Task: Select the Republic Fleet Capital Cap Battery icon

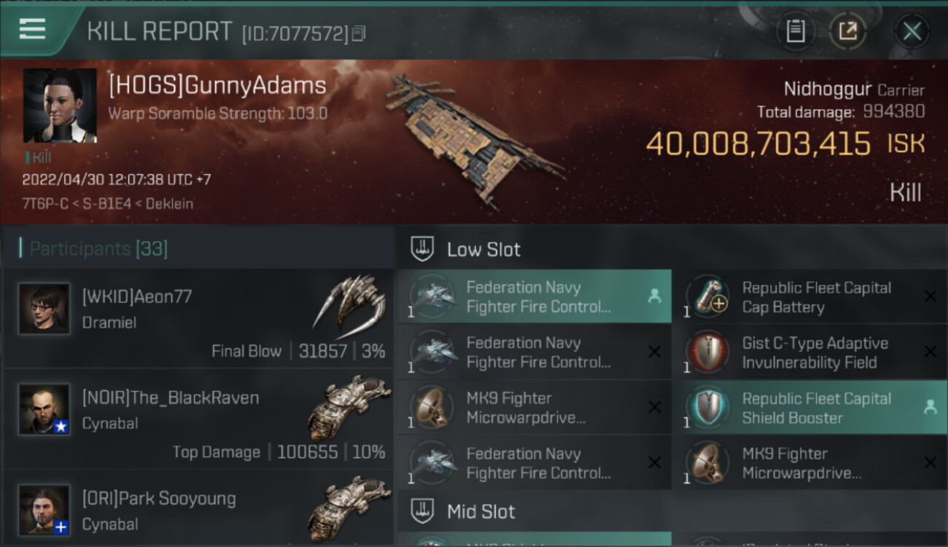Action: pyautogui.click(x=707, y=297)
